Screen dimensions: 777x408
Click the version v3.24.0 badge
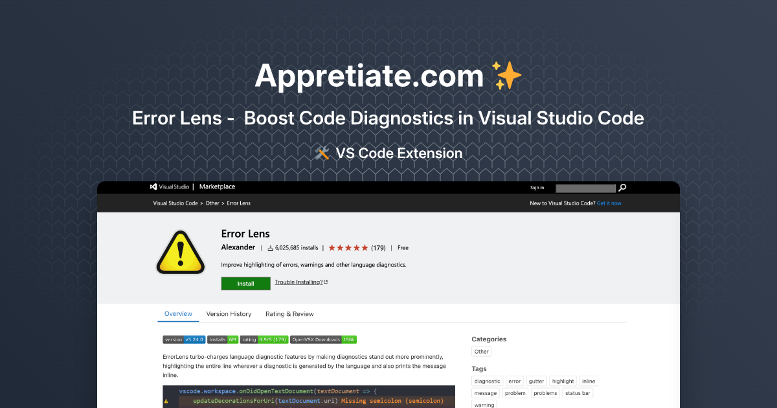pyautogui.click(x=185, y=339)
